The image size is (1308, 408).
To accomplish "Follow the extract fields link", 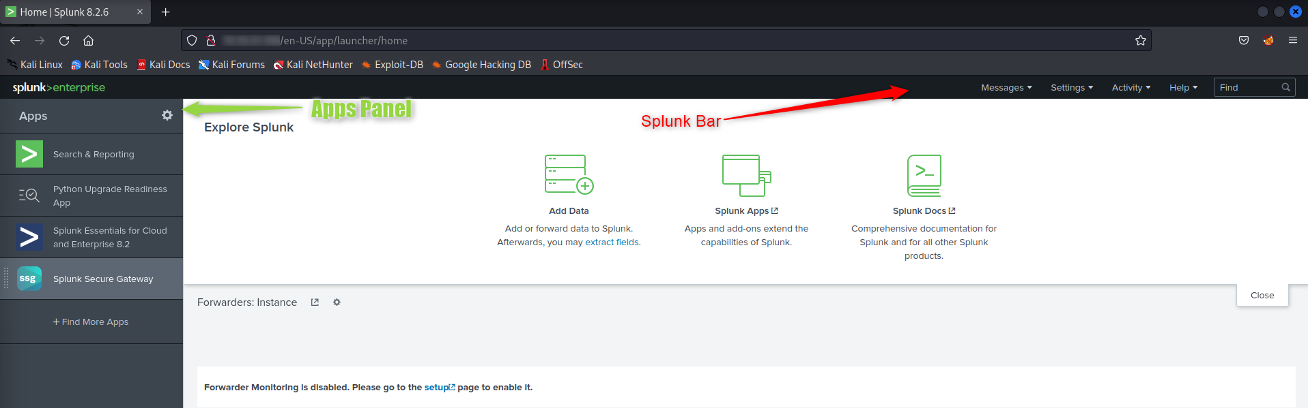I will tap(612, 242).
